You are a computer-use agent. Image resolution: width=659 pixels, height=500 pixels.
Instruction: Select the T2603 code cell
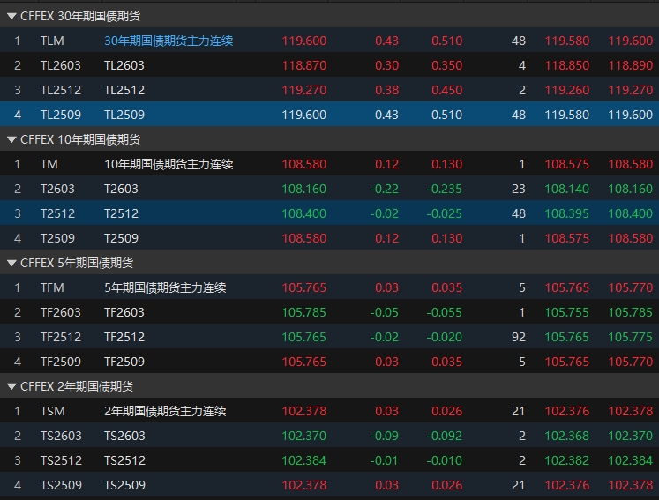[57, 189]
